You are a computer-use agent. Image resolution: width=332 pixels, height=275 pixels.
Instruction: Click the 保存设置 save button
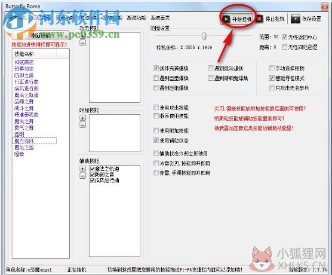(x=306, y=19)
